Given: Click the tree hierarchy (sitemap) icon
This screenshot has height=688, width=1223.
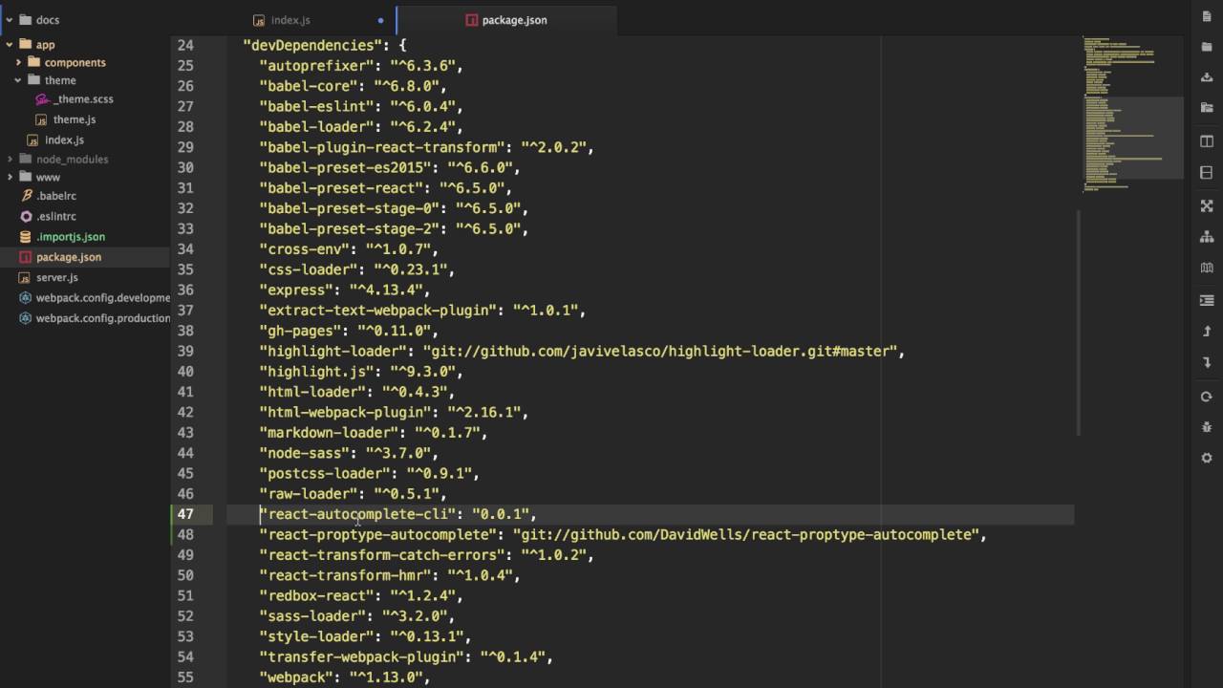Looking at the screenshot, I should (1207, 237).
